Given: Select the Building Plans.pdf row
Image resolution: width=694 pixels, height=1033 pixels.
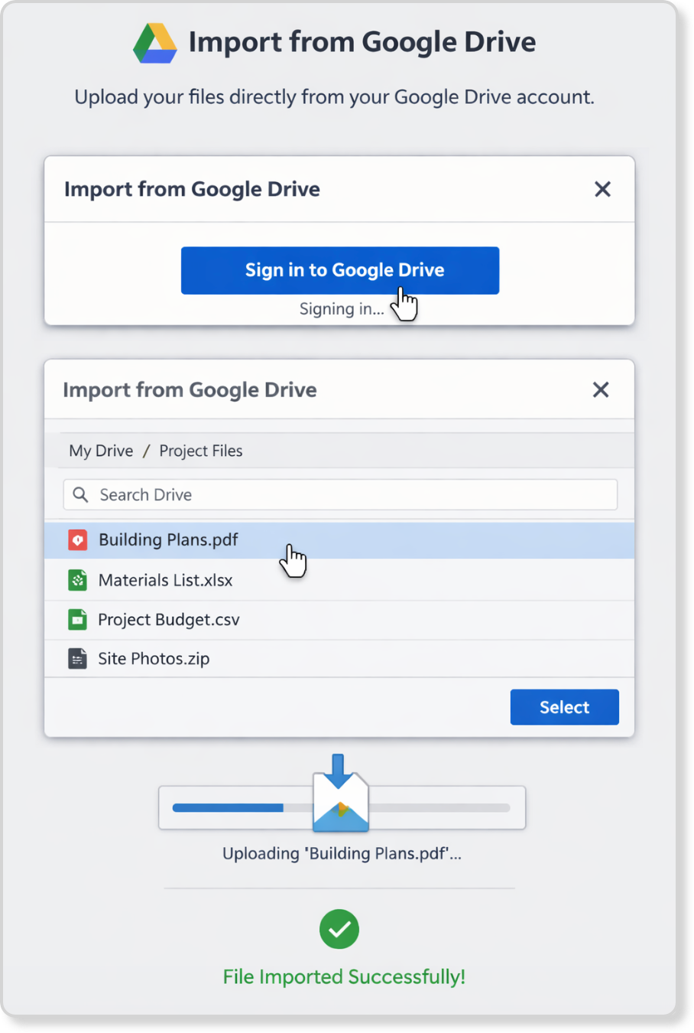Looking at the screenshot, I should tap(339, 540).
